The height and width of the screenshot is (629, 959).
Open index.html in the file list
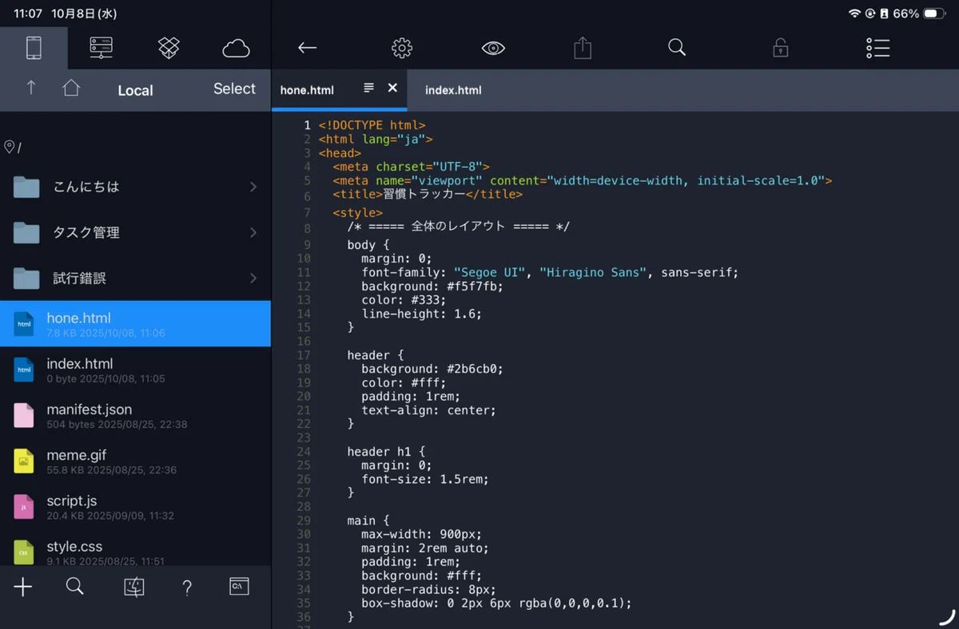point(135,370)
